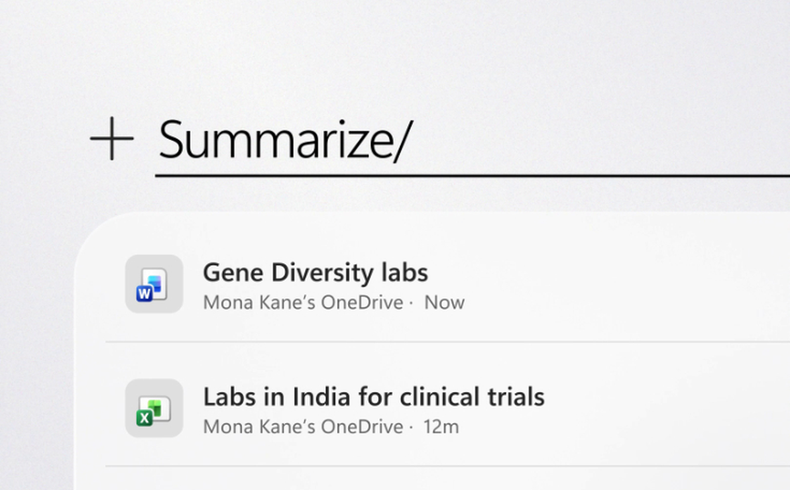790x490 pixels.
Task: Click the green X badge on the second file icon
Action: click(x=144, y=417)
